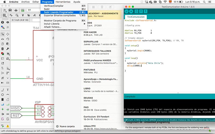The height and width of the screenshot is (134, 215).
Task: Select the EAGLE Delete trash tool
Action: 2,49
